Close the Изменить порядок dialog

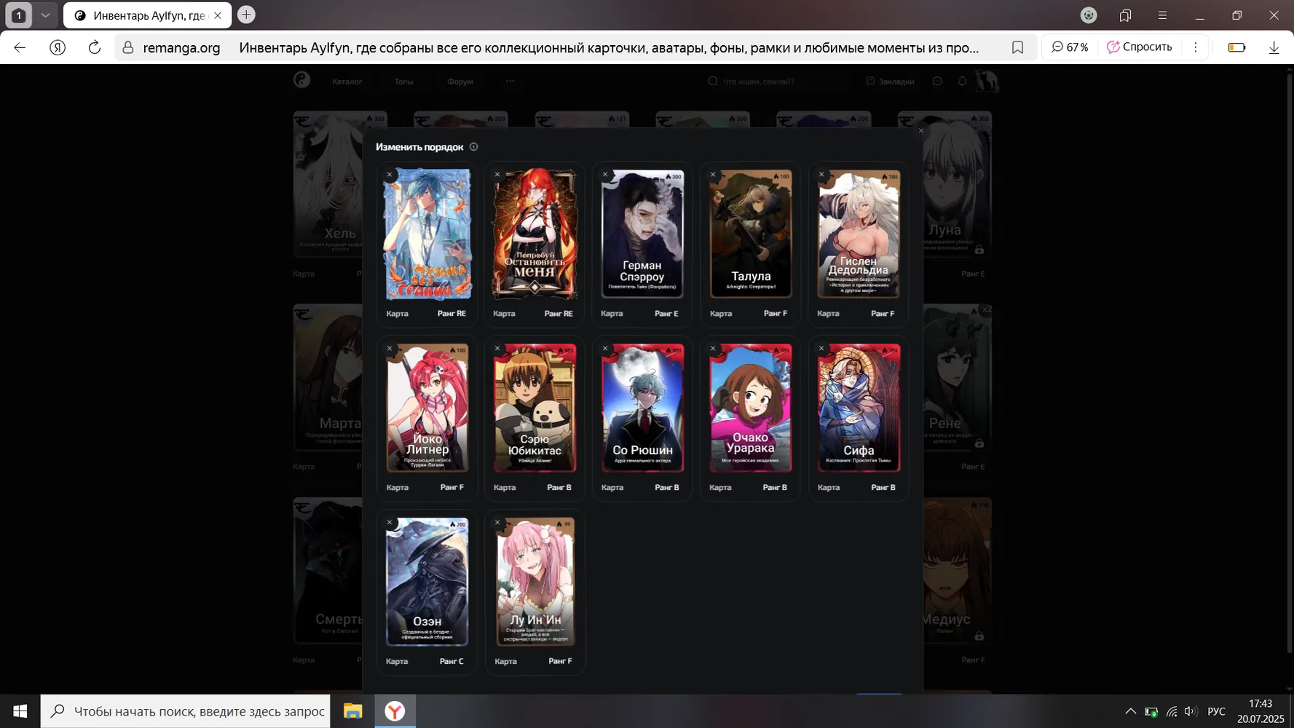coord(921,131)
